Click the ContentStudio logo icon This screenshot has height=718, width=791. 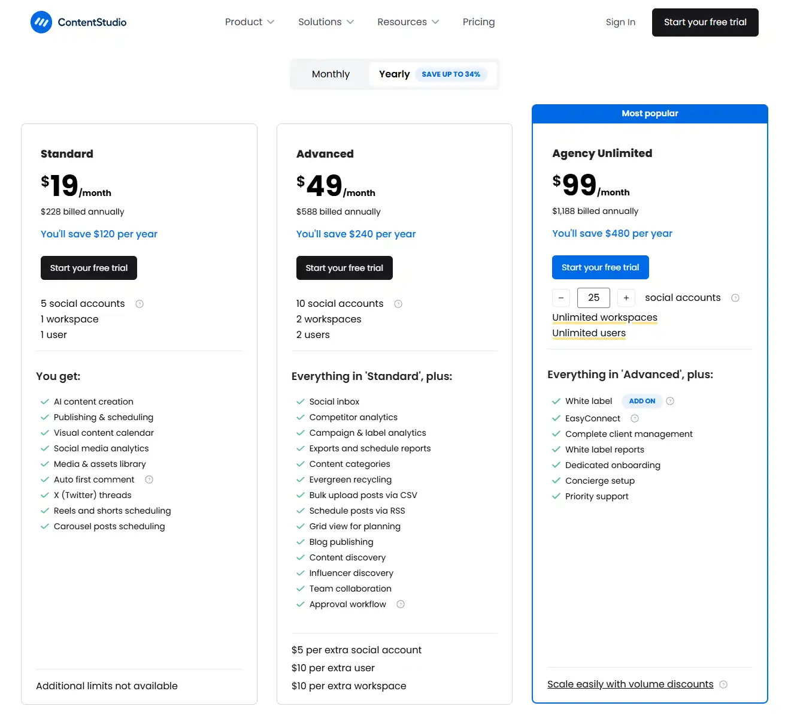(x=41, y=22)
